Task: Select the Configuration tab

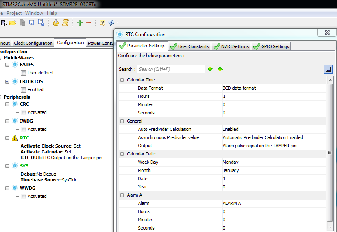Action: (x=70, y=42)
